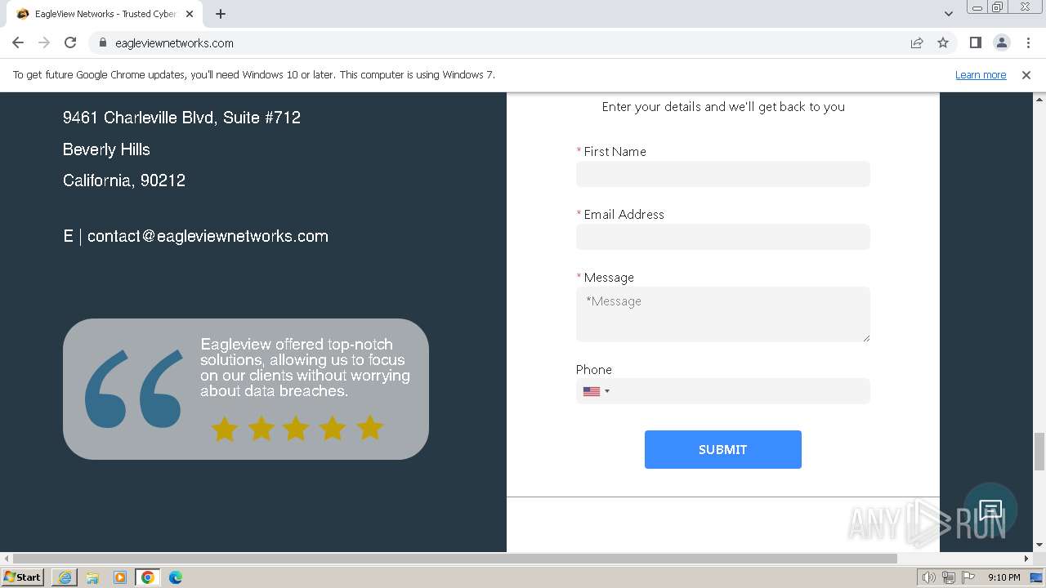Screen dimensions: 1046x588
Task: Click the scroll down arrow
Action: click(x=1039, y=546)
